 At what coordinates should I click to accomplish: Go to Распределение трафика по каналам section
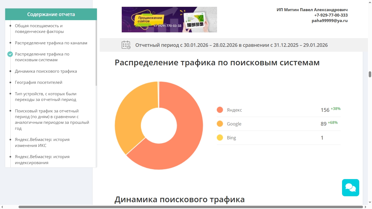pos(51,43)
